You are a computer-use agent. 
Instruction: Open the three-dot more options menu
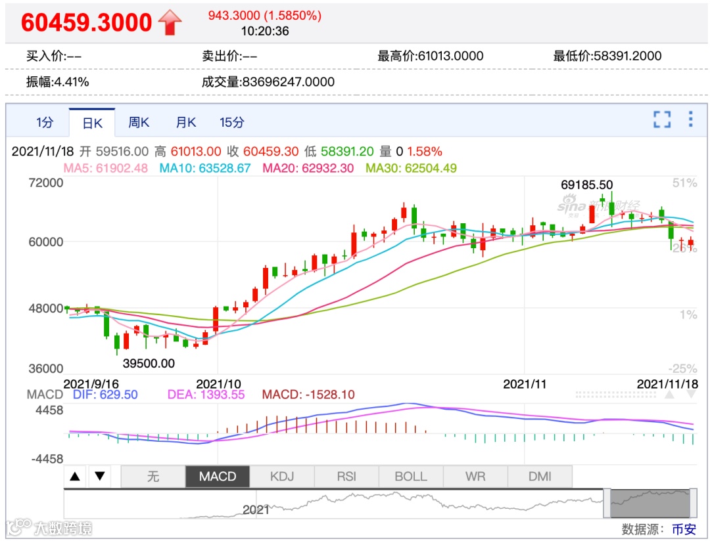[x=690, y=119]
